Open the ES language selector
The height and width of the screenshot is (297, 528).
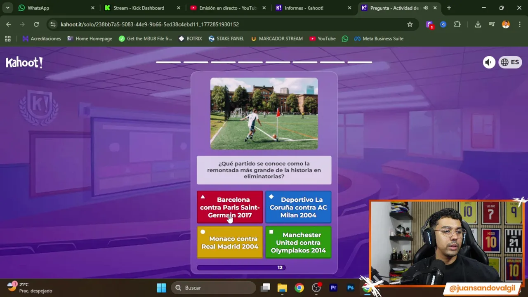510,62
